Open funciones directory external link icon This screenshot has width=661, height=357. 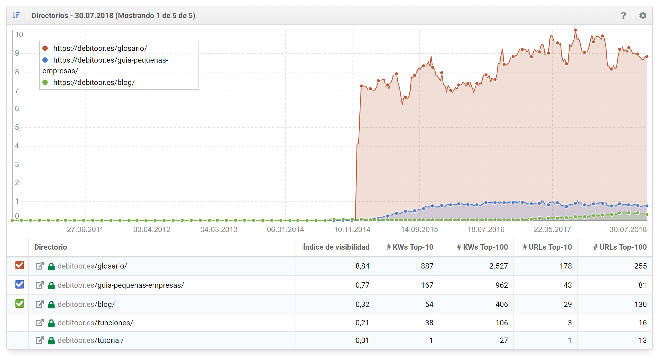(x=40, y=323)
